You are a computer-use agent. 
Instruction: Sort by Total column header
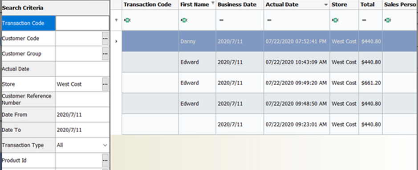(370, 4)
